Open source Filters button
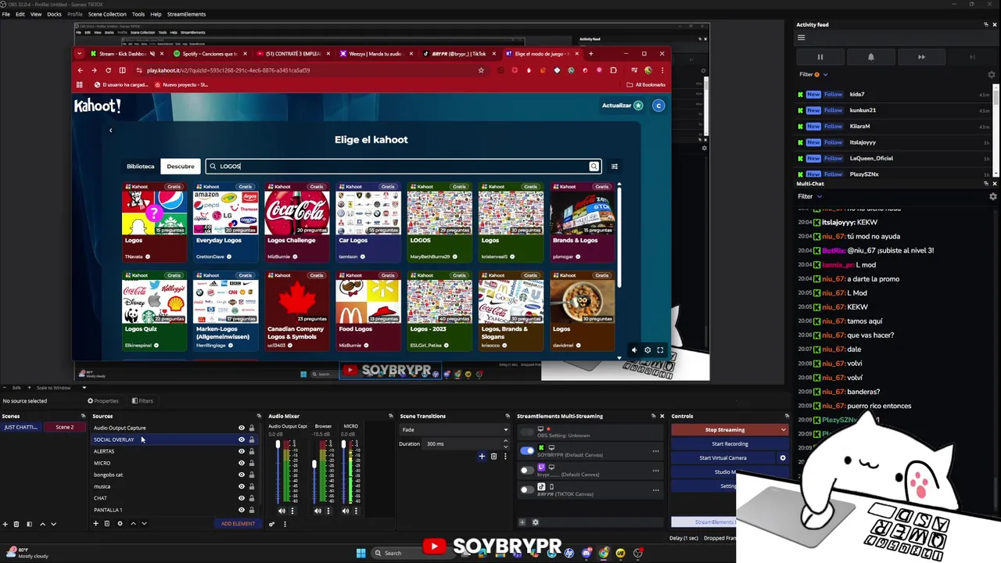Screen dimensions: 1001x563 (x=142, y=401)
